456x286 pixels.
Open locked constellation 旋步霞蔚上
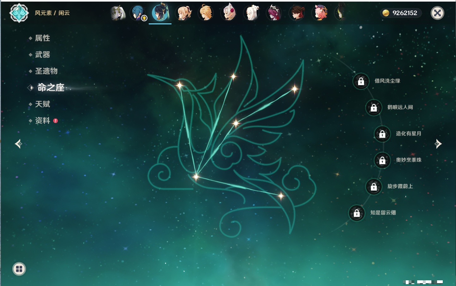374,186
